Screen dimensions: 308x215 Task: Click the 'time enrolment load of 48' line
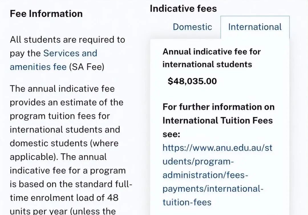pos(64,198)
